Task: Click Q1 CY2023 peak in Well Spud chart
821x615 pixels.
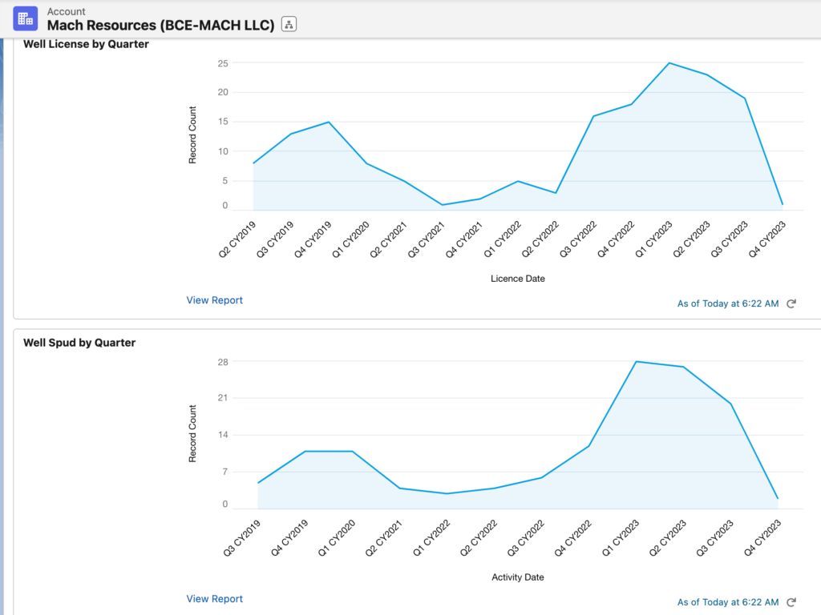Action: 636,361
